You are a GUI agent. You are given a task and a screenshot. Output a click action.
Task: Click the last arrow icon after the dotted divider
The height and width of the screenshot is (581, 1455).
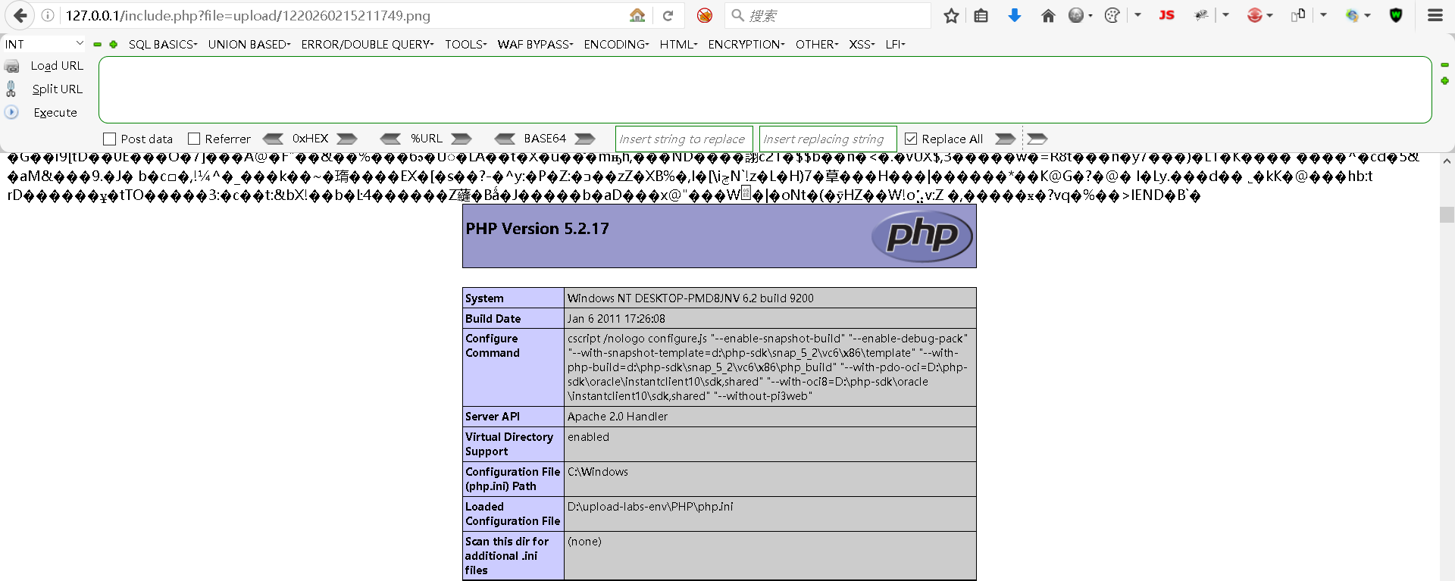(1037, 139)
